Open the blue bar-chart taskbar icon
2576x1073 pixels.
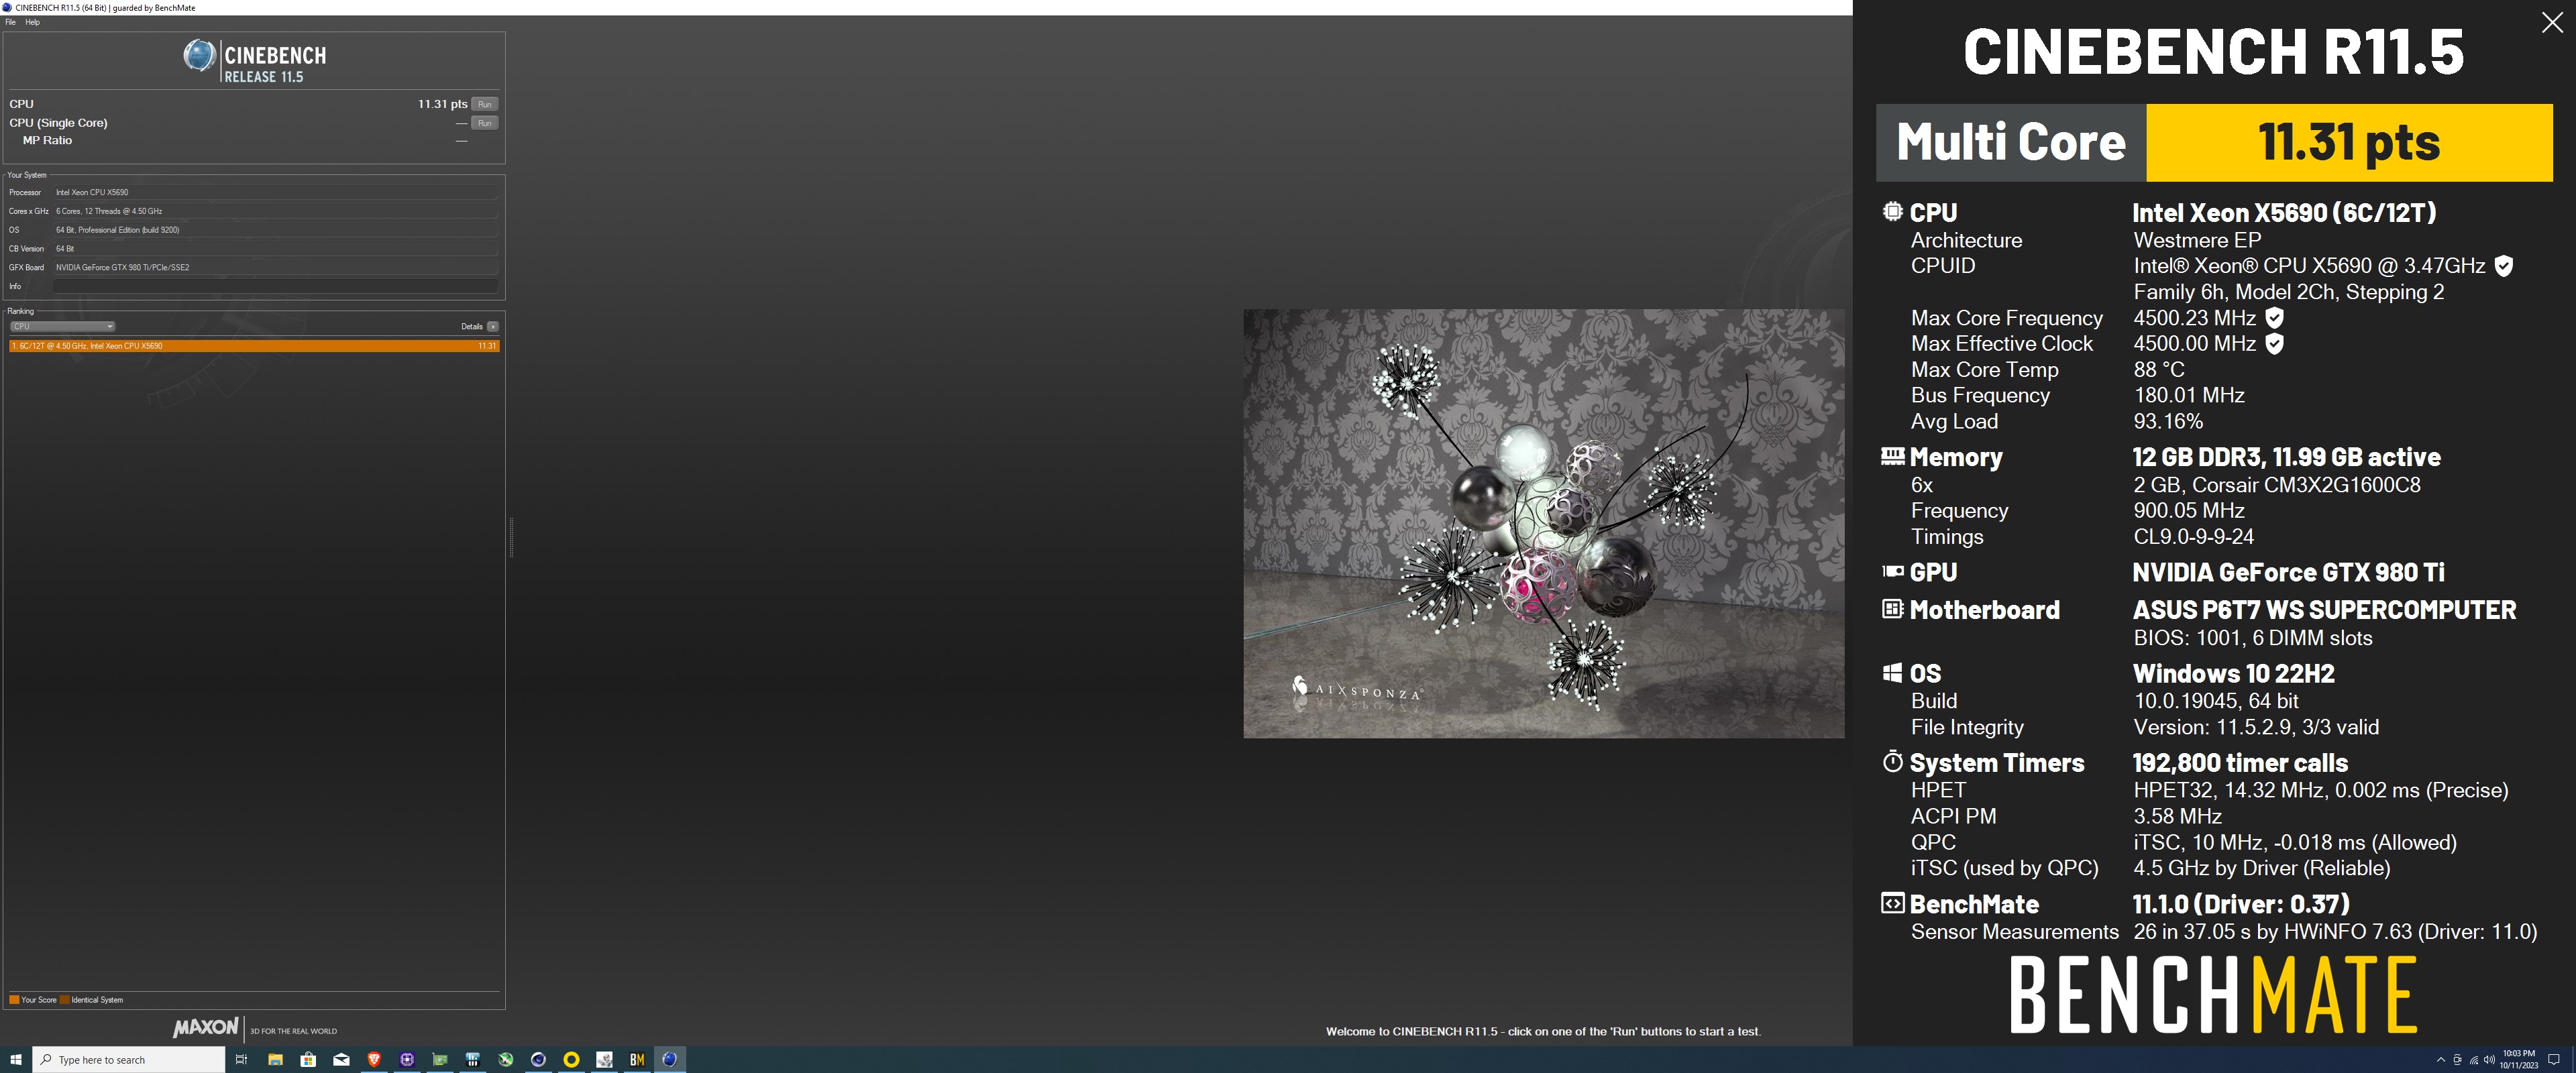point(473,1060)
